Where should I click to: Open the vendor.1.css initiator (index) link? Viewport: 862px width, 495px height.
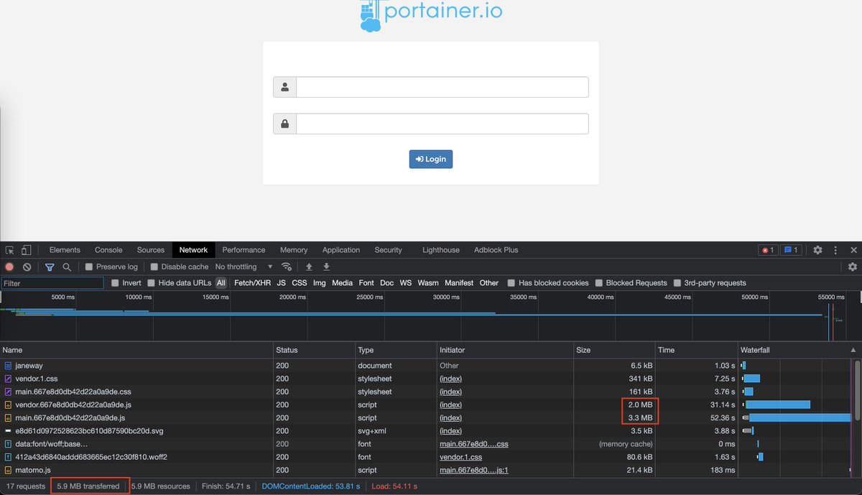tap(450, 379)
